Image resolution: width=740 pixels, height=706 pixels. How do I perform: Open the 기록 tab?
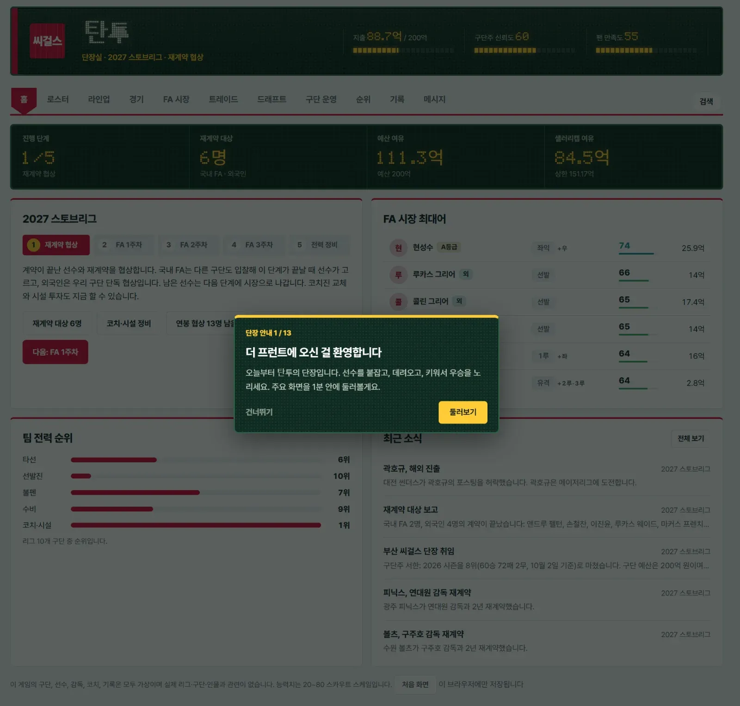pos(397,99)
